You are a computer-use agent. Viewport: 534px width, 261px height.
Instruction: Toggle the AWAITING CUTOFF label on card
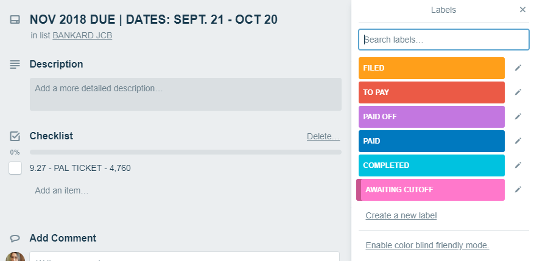coord(430,190)
